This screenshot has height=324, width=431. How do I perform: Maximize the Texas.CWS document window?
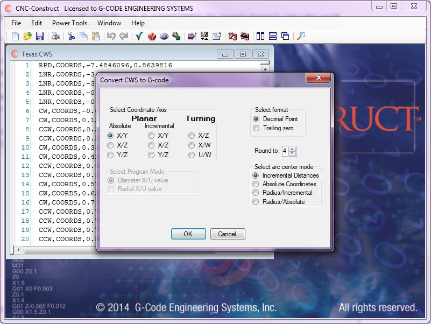pyautogui.click(x=243, y=54)
